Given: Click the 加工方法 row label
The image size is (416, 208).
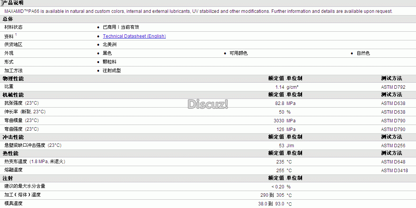Looking at the screenshot, I should point(14,71).
